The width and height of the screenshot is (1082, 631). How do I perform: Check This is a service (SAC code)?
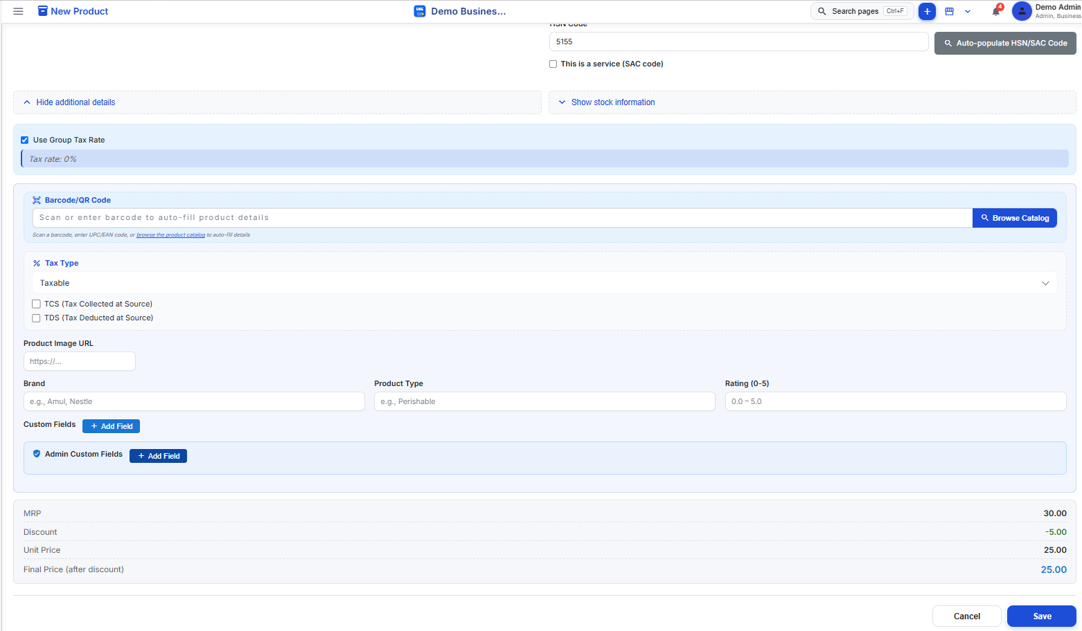pyautogui.click(x=553, y=64)
